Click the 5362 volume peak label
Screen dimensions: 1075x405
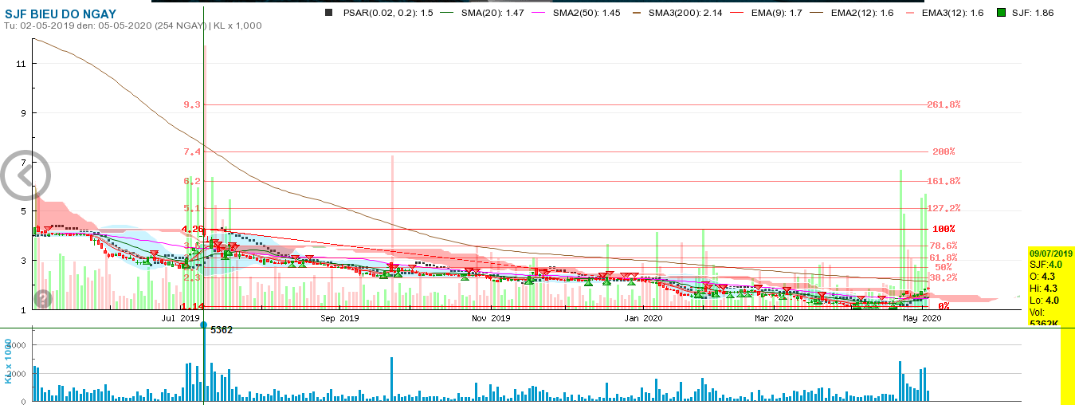pos(222,329)
